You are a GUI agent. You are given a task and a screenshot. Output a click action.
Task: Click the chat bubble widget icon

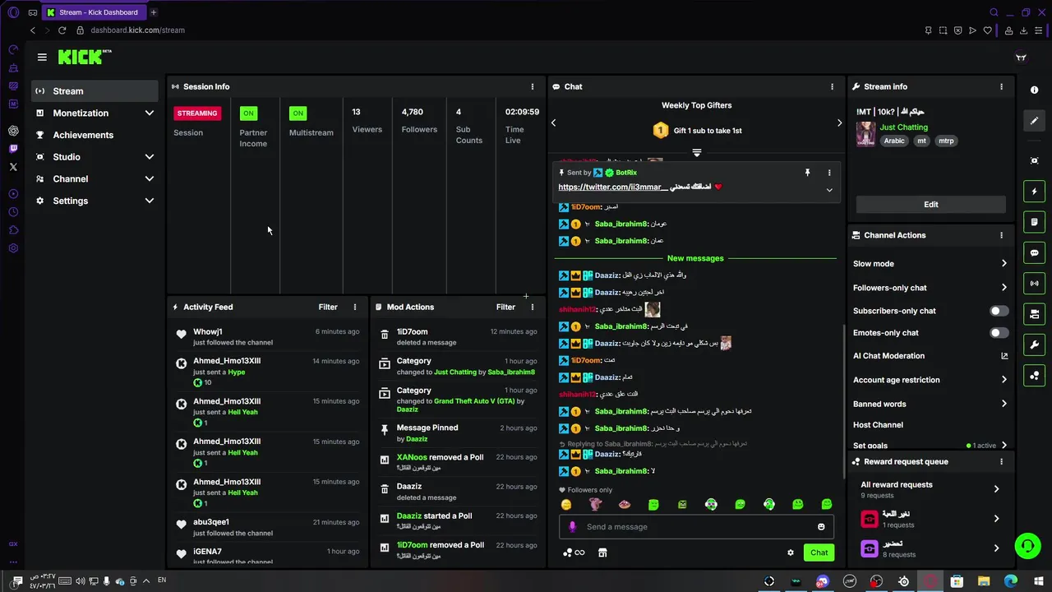[1035, 253]
